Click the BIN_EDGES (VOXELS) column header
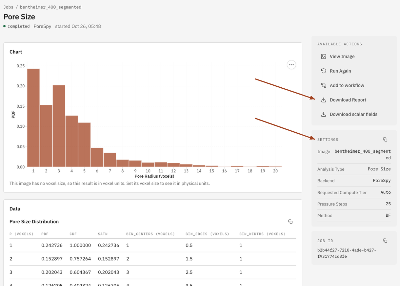This screenshot has height=286, width=400. [x=207, y=234]
